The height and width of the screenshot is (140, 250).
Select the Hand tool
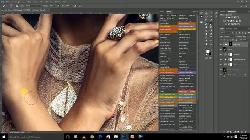point(207,44)
